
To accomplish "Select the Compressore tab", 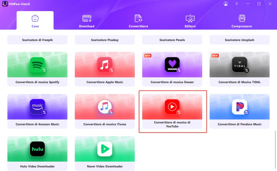I will [x=242, y=21].
